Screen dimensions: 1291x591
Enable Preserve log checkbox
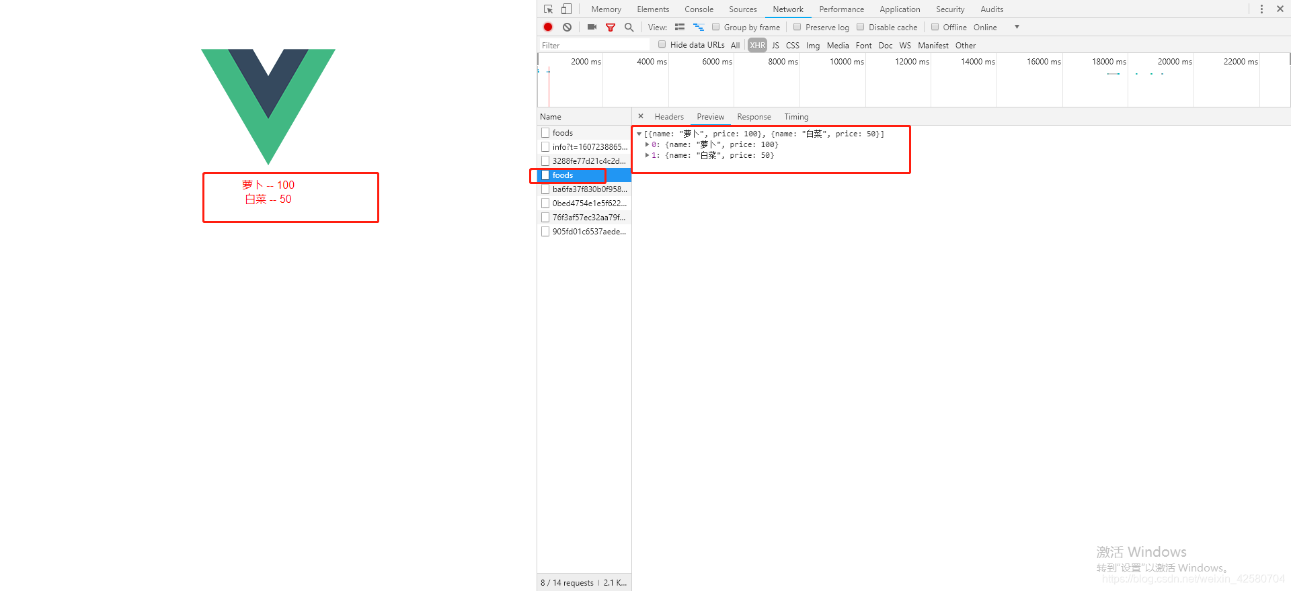coord(797,27)
